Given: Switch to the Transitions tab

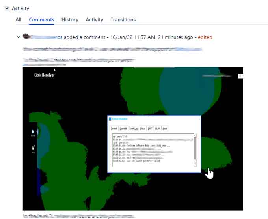Looking at the screenshot, I should [x=123, y=19].
